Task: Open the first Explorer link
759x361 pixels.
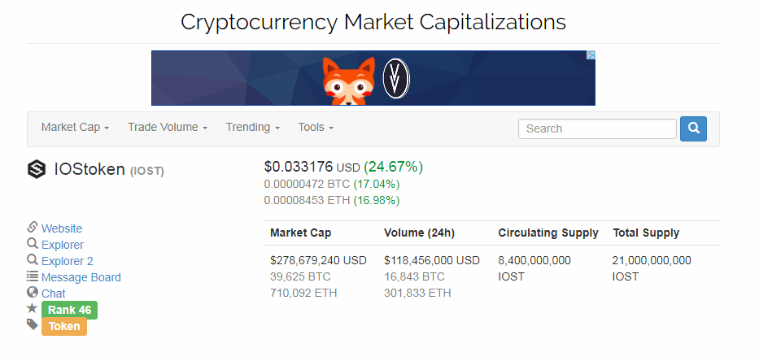Action: tap(63, 245)
